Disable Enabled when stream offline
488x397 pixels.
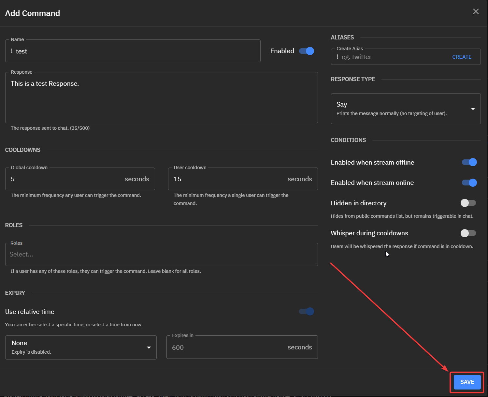tap(469, 162)
